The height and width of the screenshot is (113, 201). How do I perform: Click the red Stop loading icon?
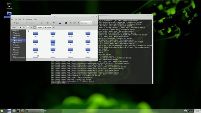47,23
